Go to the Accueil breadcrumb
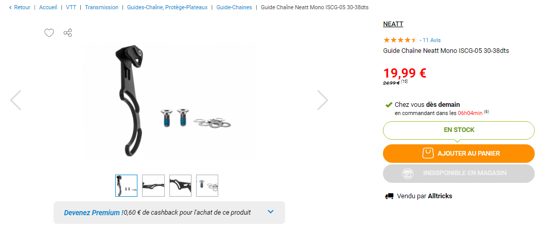The image size is (543, 227). [48, 7]
